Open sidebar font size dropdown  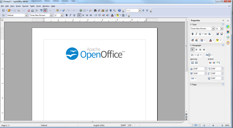(x=222, y=28)
